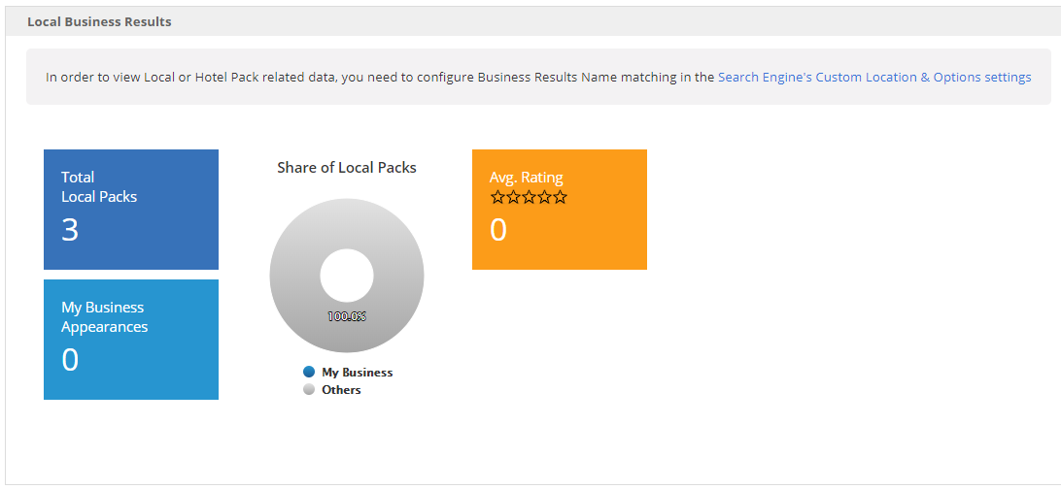
Task: Click the 0 value under My Business Appearances
Action: [70, 360]
